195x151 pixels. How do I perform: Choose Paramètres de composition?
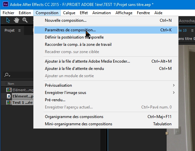click(x=106, y=30)
